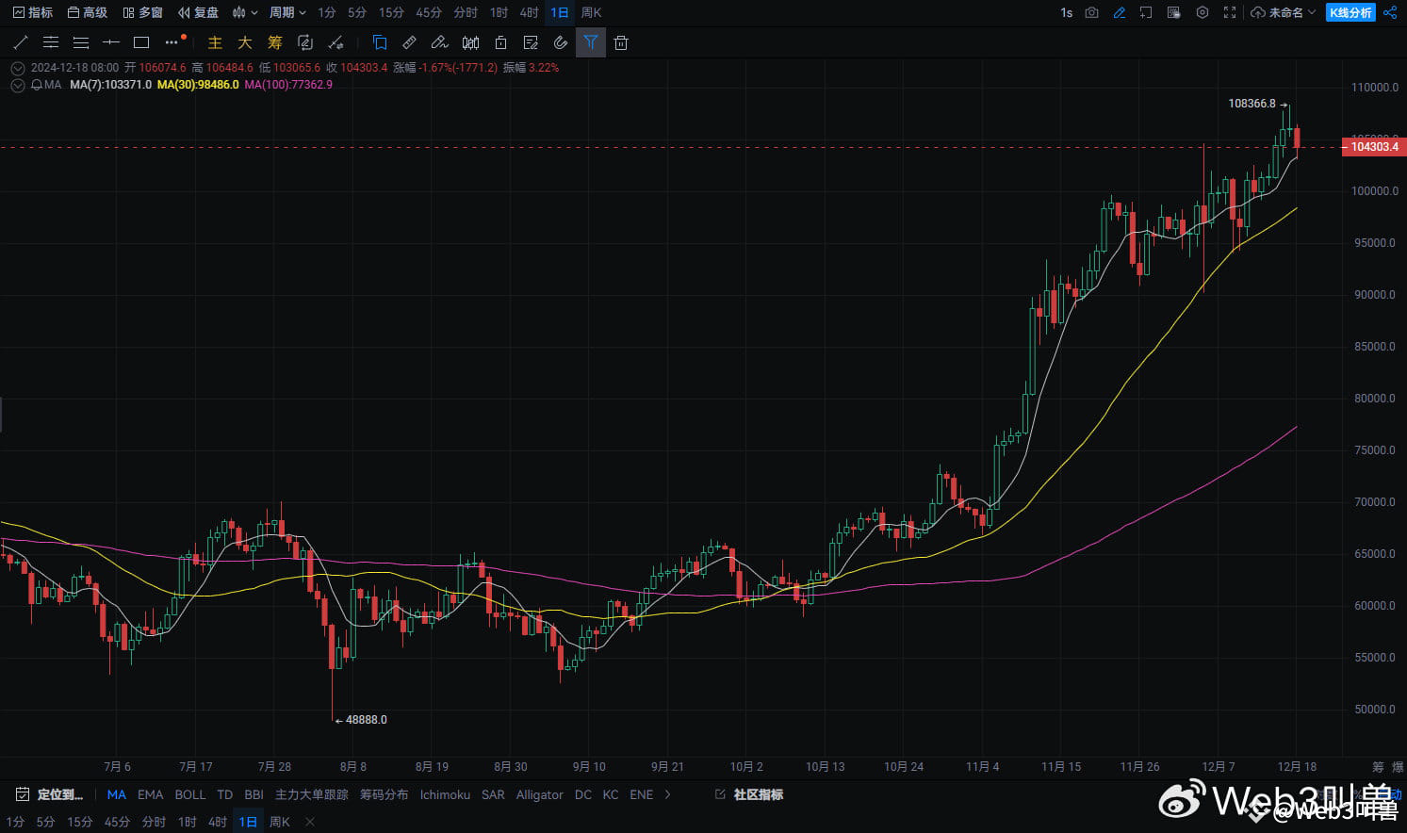Screen dimensions: 1407x833
Task: Switch to top 4时 timeframe
Action: point(530,12)
